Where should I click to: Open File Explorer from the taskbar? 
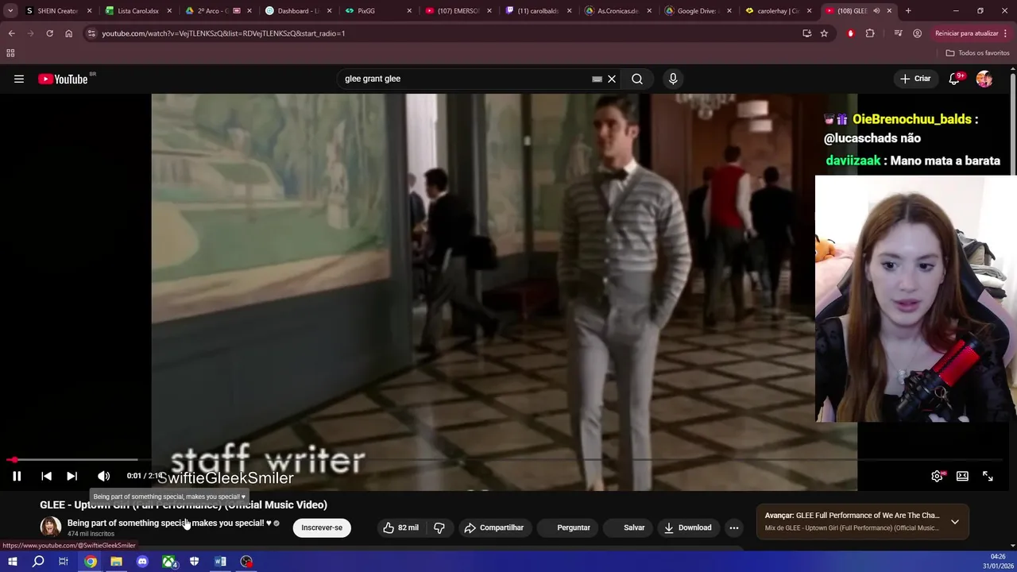(x=116, y=562)
